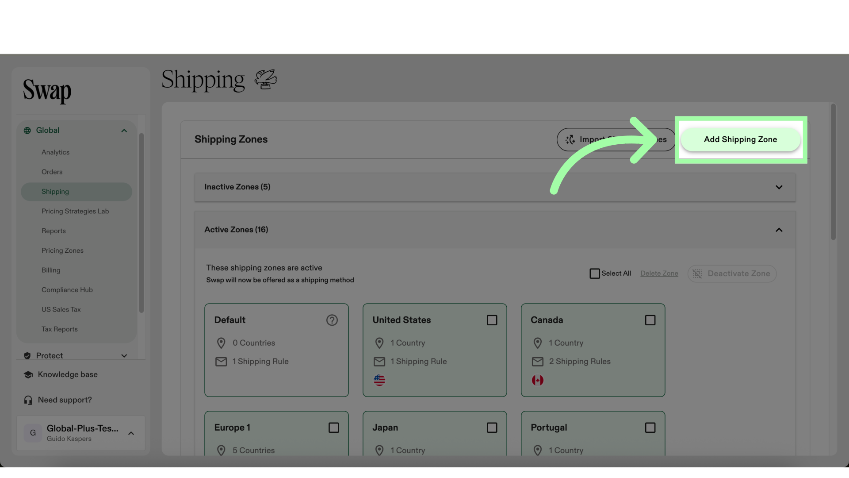The height and width of the screenshot is (478, 849).
Task: Click the Deactivate Zone button
Action: point(732,274)
